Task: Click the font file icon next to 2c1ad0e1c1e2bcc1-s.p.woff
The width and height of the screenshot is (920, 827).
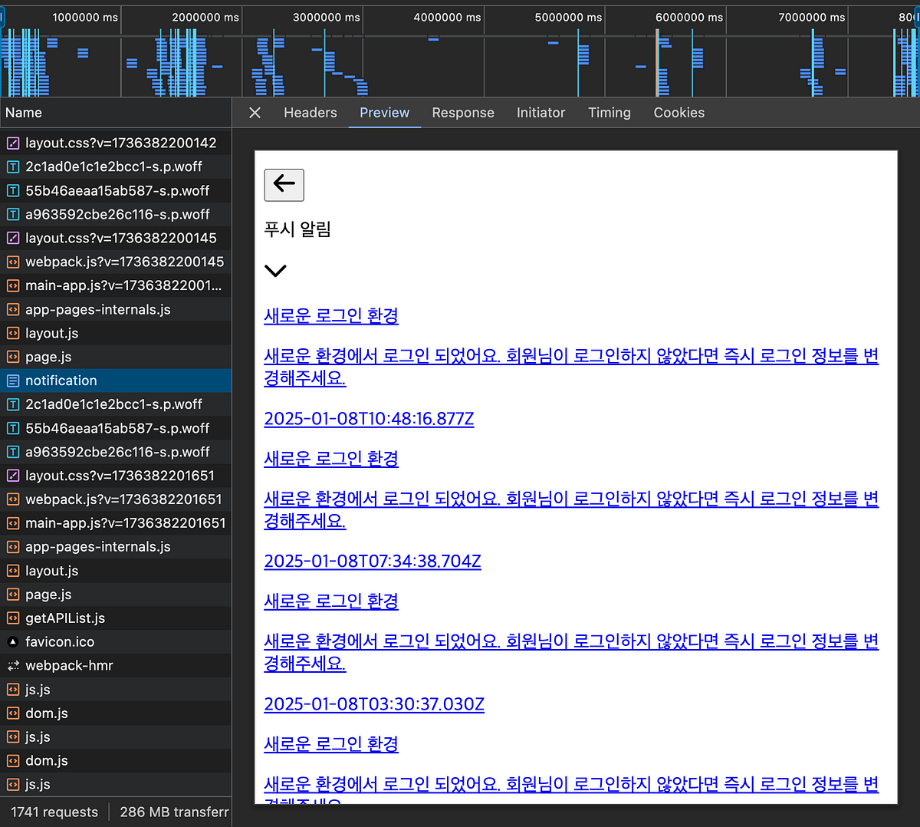Action: [x=12, y=166]
